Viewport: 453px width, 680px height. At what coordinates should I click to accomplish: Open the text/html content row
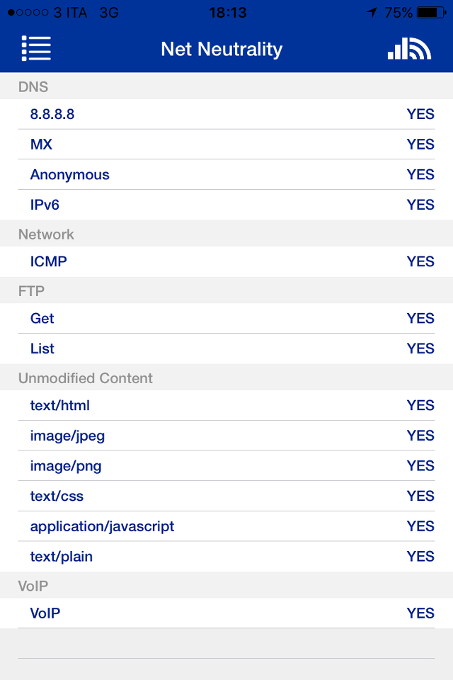pos(226,405)
